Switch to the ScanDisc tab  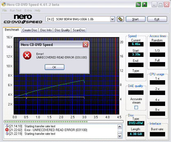coord(79,30)
